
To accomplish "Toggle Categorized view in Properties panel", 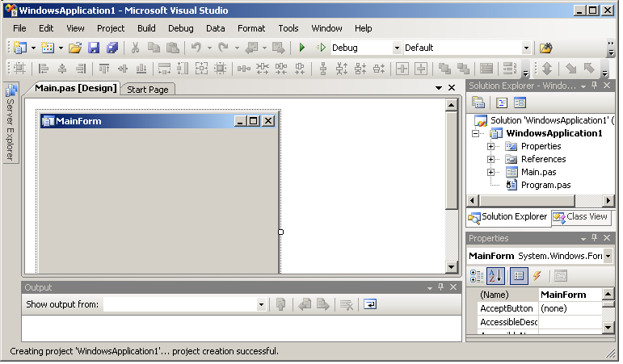I will [x=477, y=276].
